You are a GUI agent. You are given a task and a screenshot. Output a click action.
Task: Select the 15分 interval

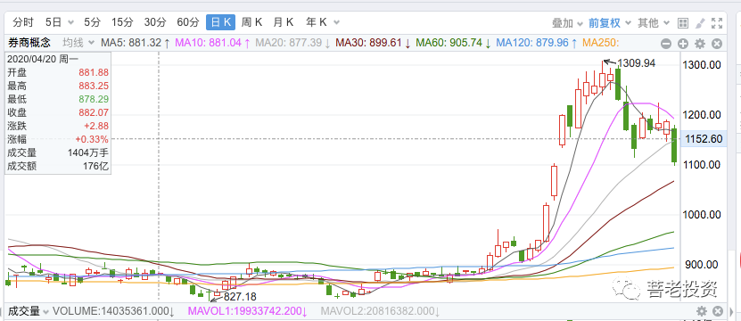tap(123, 22)
